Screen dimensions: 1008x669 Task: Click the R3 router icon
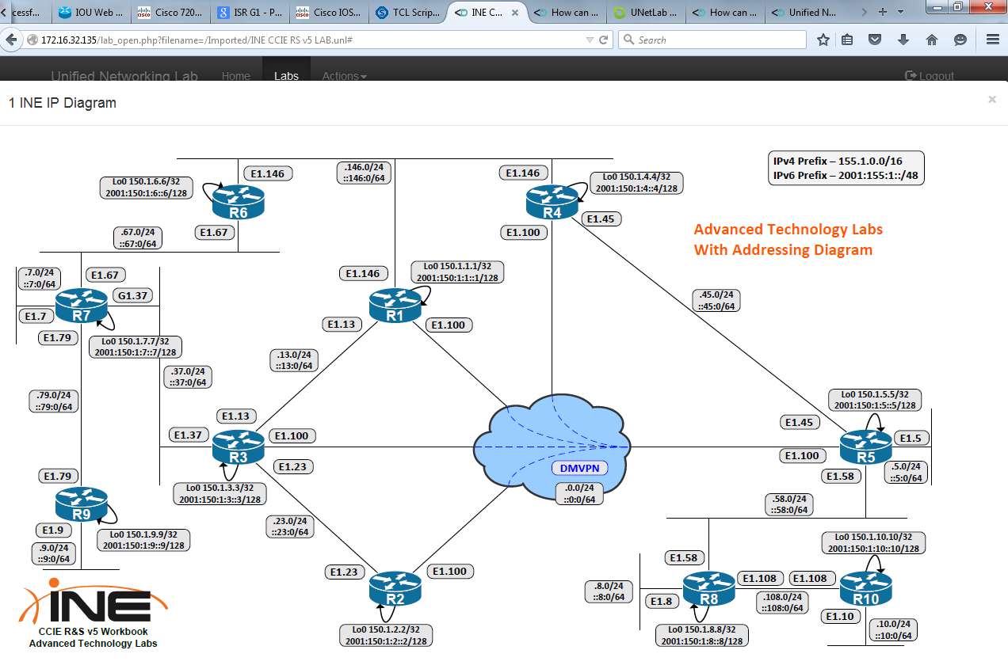[239, 447]
